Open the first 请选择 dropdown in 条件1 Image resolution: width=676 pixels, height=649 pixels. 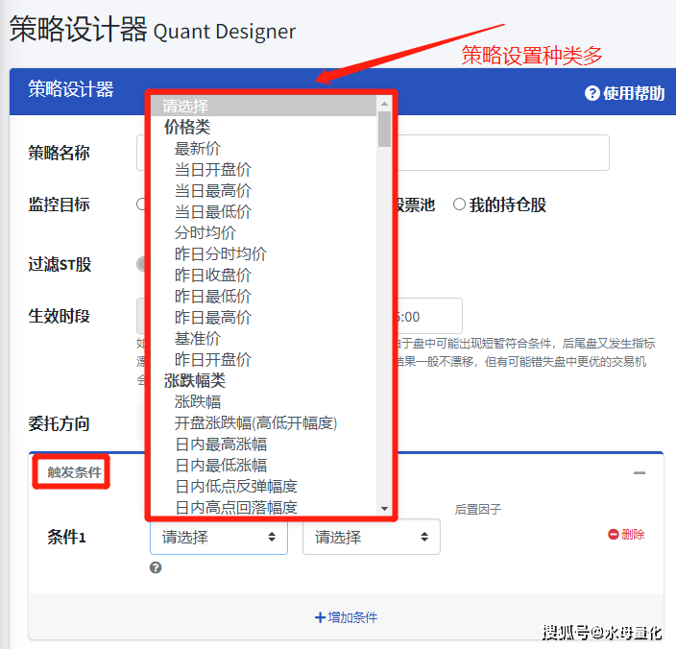pos(219,537)
